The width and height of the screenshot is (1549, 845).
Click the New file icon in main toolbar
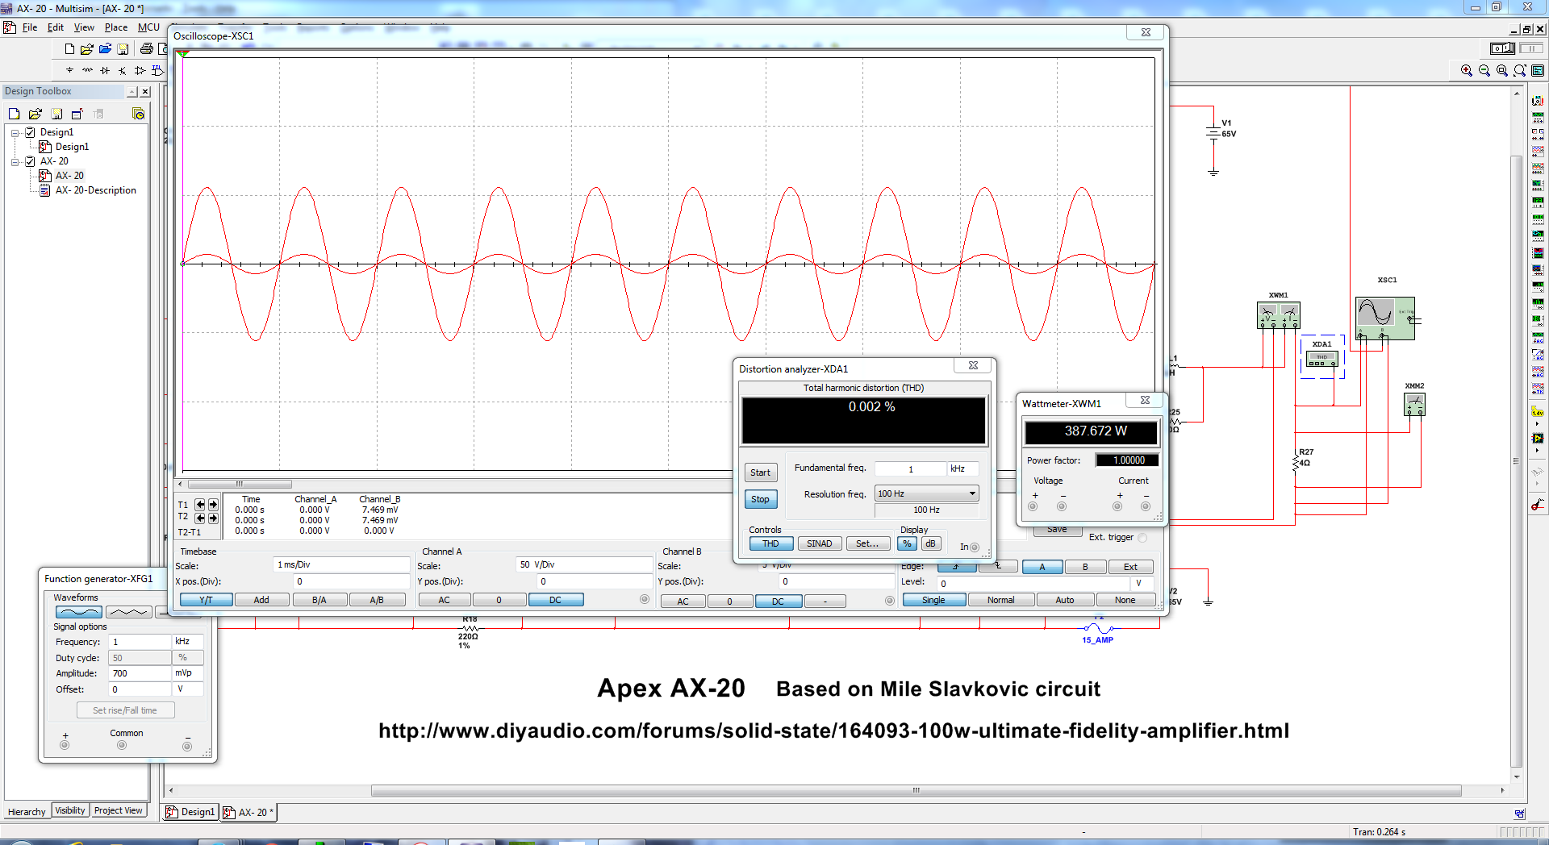69,49
